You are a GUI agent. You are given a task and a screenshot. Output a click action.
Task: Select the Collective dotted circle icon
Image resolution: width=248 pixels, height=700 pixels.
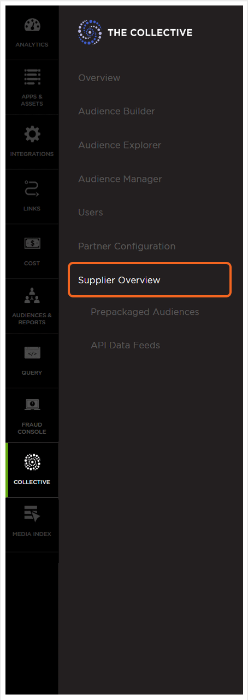pos(32,462)
